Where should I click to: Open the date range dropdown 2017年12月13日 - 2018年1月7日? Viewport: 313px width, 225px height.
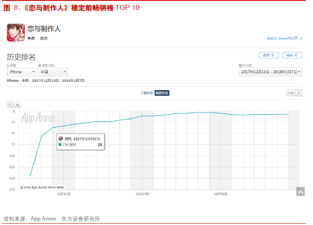click(271, 72)
